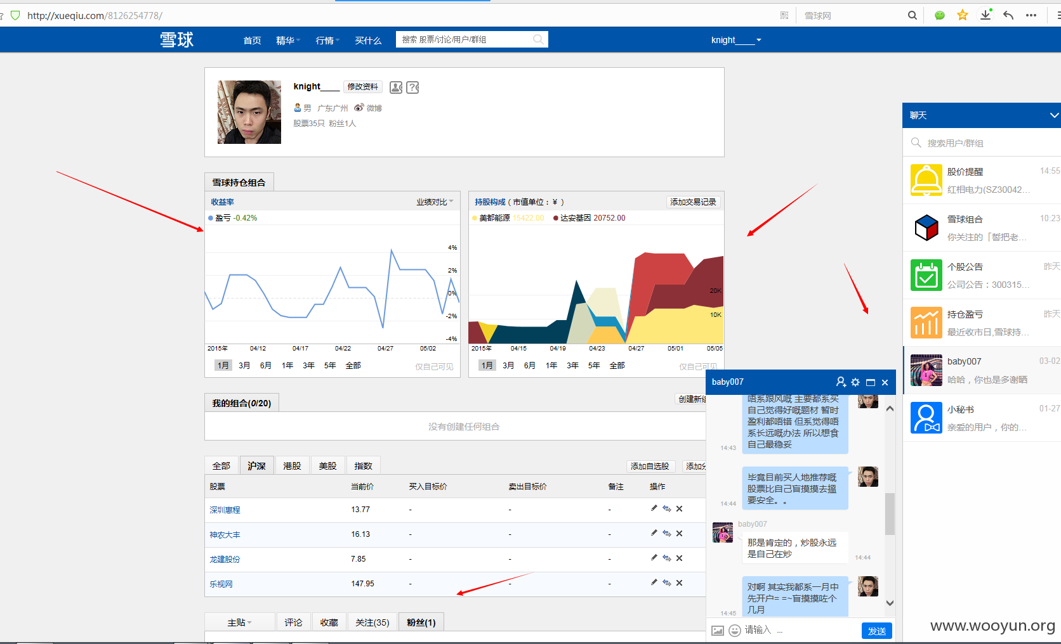Open the browser more options ellipsis
1061x644 pixels.
[1031, 15]
